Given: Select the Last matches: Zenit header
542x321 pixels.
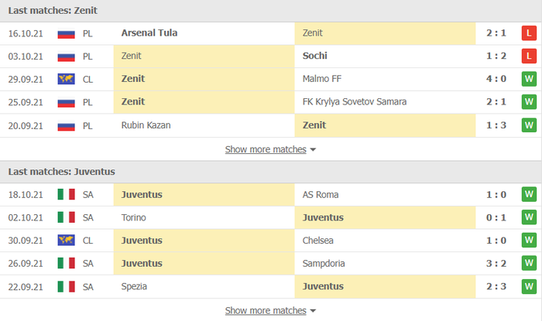Looking at the screenshot, I should [x=53, y=11].
